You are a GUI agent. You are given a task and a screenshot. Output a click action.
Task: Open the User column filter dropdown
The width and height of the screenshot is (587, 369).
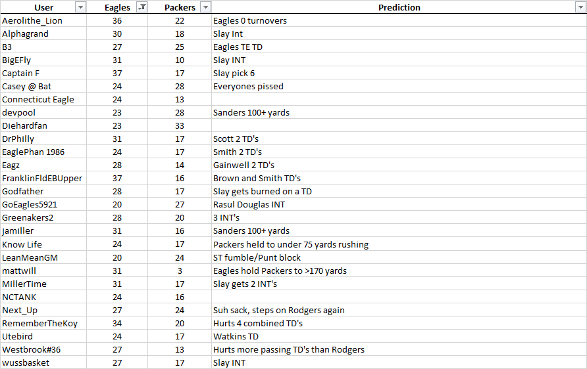[x=80, y=7]
